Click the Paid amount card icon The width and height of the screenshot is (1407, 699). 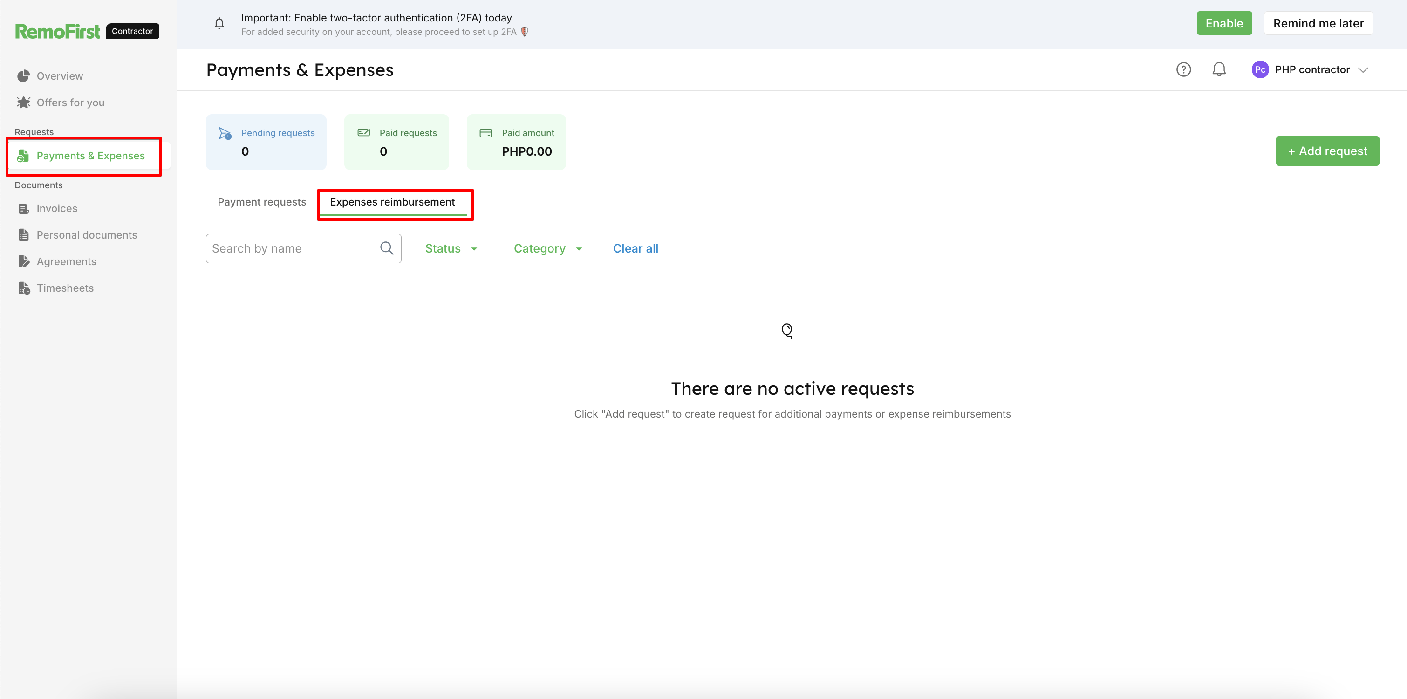485,133
